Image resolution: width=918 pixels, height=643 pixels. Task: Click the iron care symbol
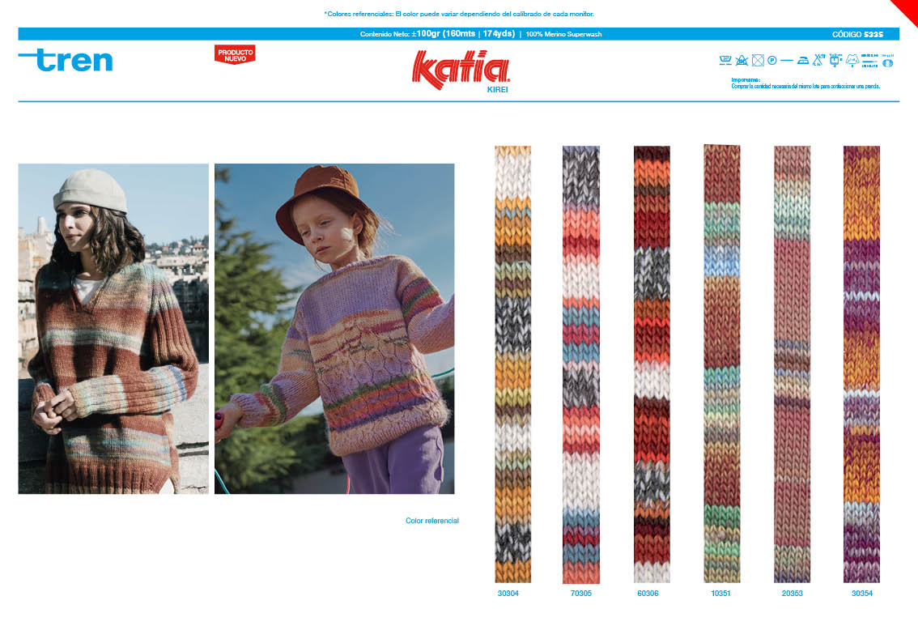[802, 60]
